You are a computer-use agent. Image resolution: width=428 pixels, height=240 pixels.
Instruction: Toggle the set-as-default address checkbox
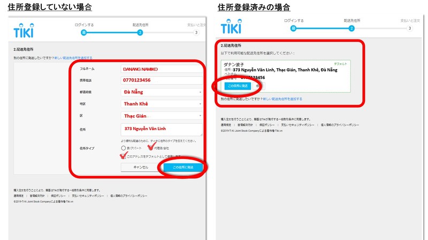coord(123,156)
